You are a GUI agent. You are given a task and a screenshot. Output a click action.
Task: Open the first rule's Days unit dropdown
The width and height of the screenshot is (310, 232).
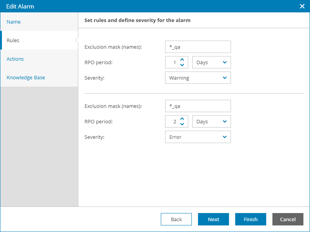tap(212, 62)
